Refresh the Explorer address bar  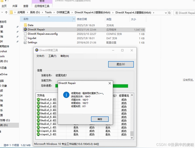[x=169, y=13]
